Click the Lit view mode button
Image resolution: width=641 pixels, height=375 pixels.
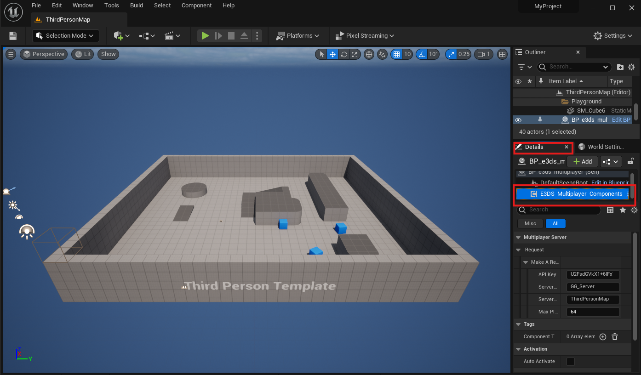(x=83, y=54)
